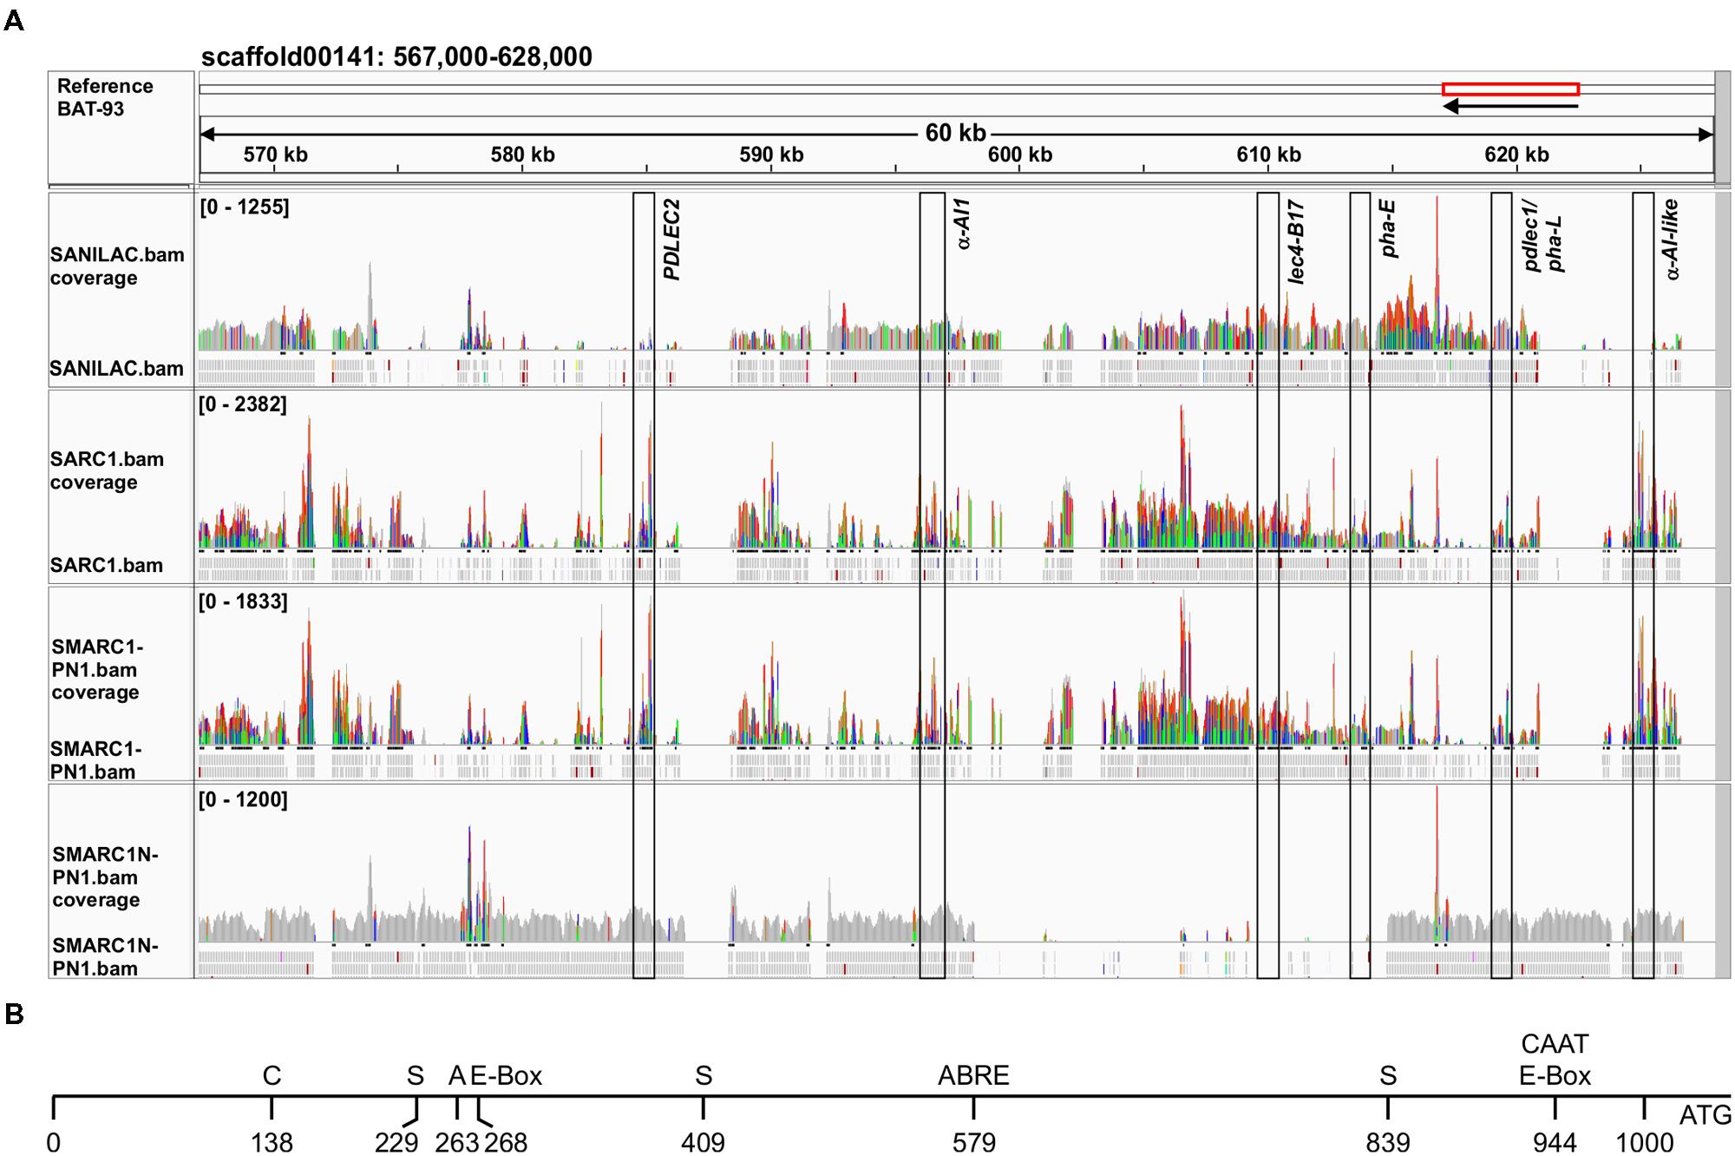Click the ATG label at promoter end

coord(1705,1115)
